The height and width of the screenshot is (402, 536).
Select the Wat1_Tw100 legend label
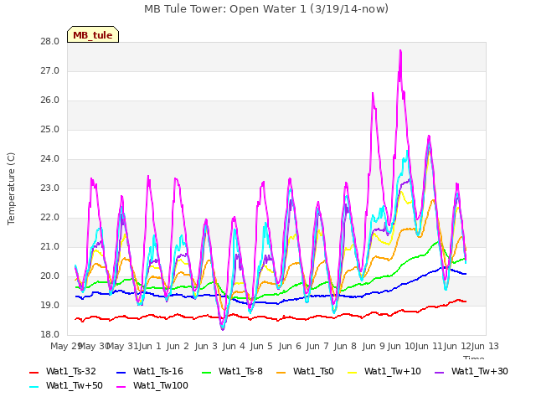click(x=161, y=385)
